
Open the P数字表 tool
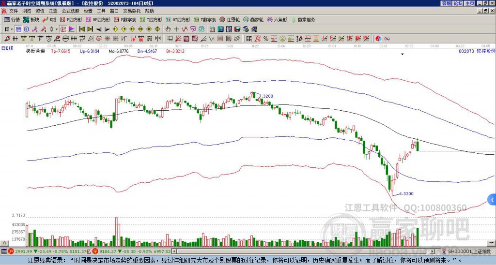125,19
